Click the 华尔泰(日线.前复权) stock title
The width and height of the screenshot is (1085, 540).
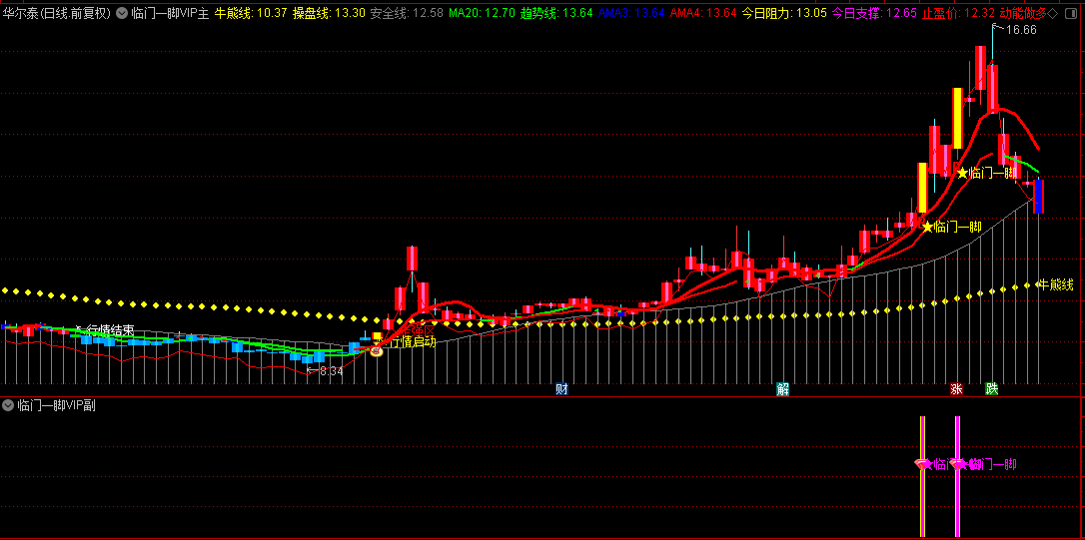tap(56, 13)
